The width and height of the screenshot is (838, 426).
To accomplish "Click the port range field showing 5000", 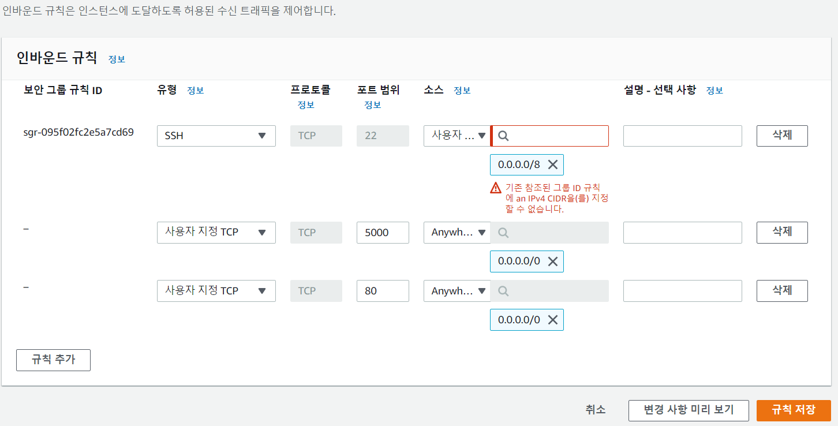I will 383,232.
